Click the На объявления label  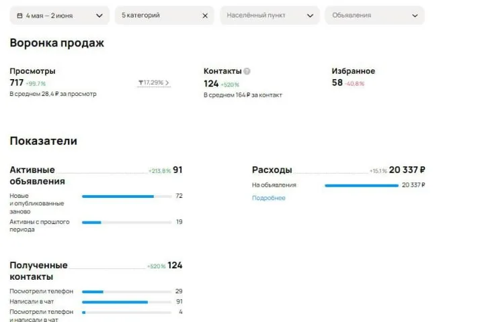coord(274,185)
